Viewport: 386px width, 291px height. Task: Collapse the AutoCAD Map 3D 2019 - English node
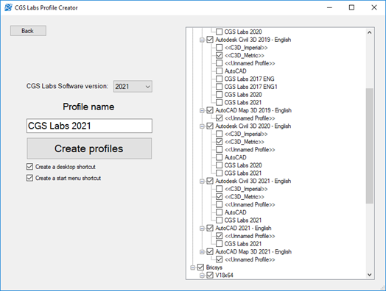(202, 110)
